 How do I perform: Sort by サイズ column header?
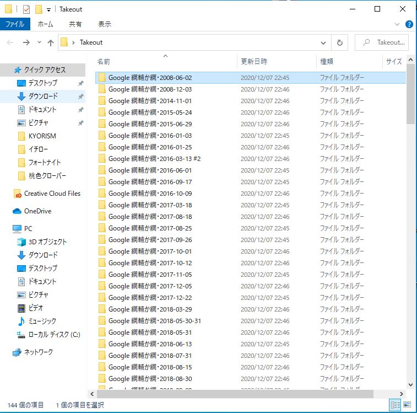point(394,62)
